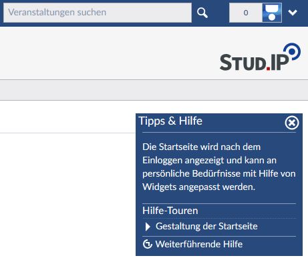Open the Weiterführende Hilfe link
The height and width of the screenshot is (260, 308).
[x=199, y=244]
